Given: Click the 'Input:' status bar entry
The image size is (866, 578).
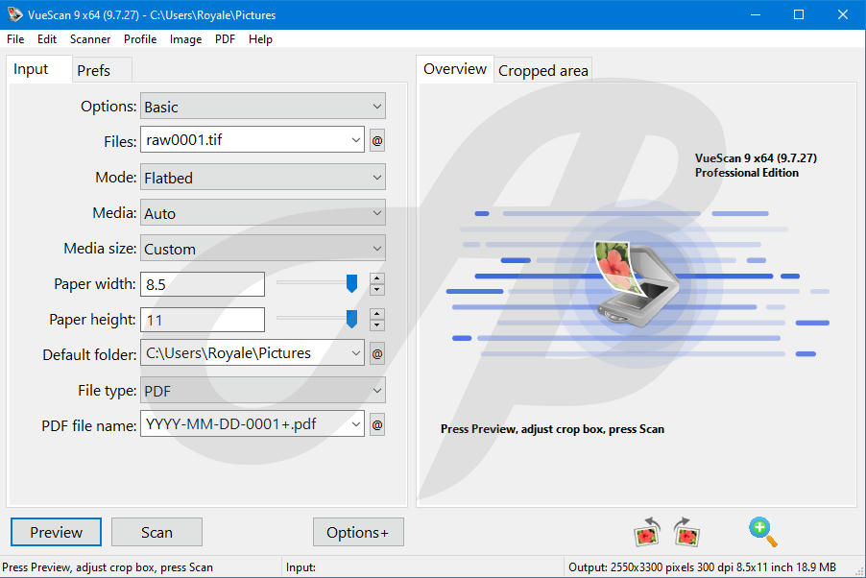Looking at the screenshot, I should point(301,566).
